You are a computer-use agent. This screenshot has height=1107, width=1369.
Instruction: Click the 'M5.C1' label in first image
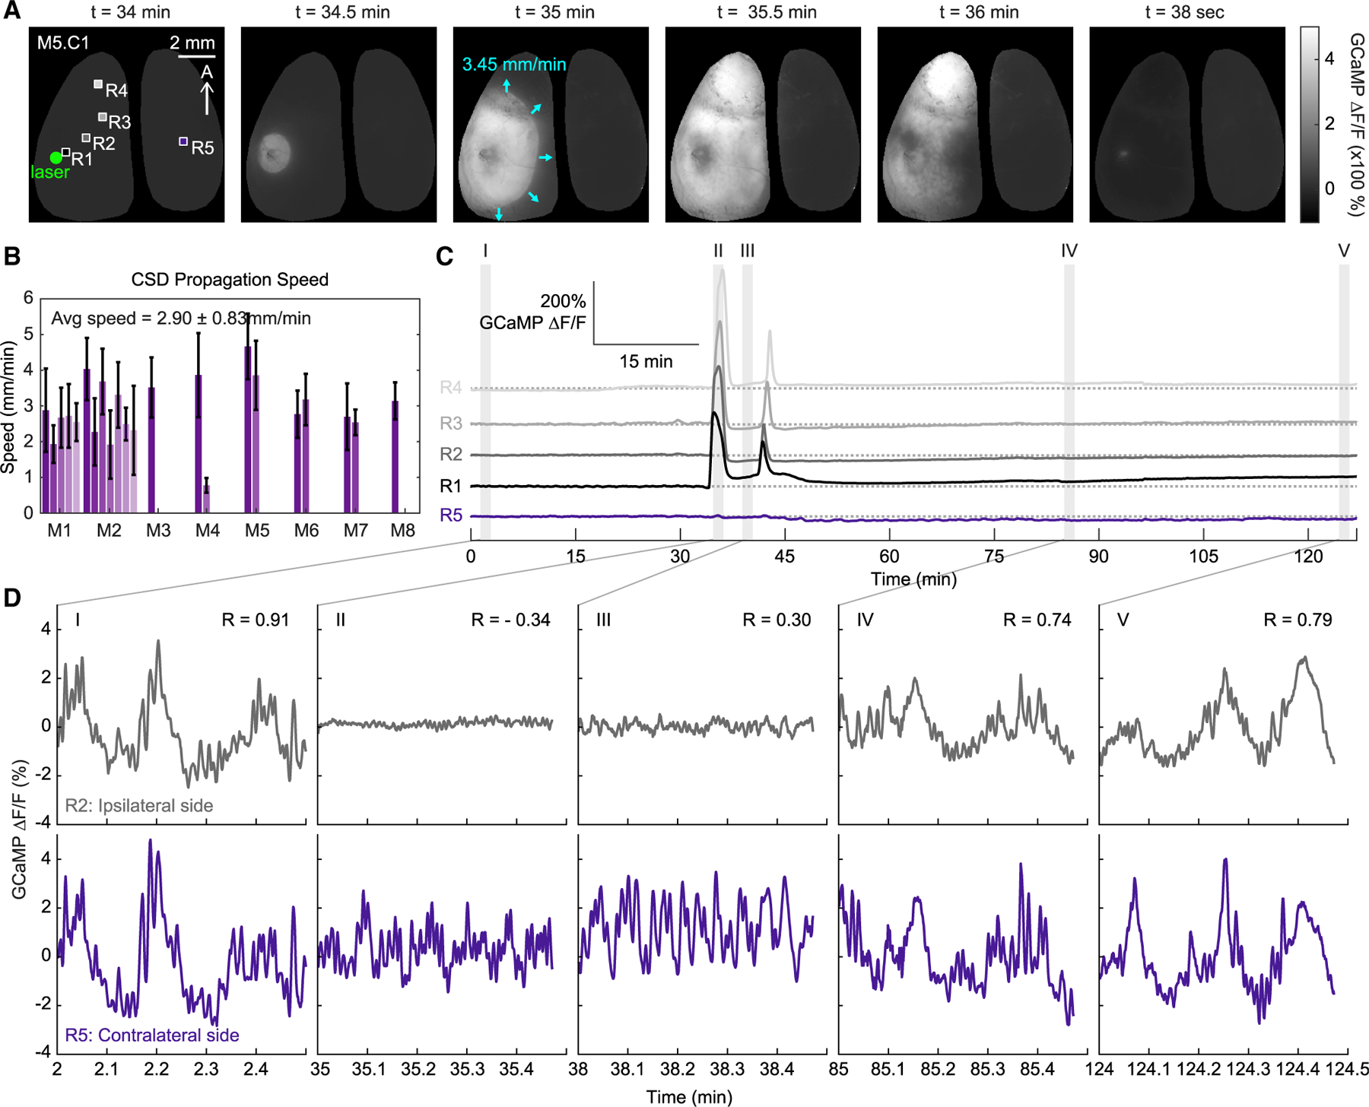click(x=63, y=43)
